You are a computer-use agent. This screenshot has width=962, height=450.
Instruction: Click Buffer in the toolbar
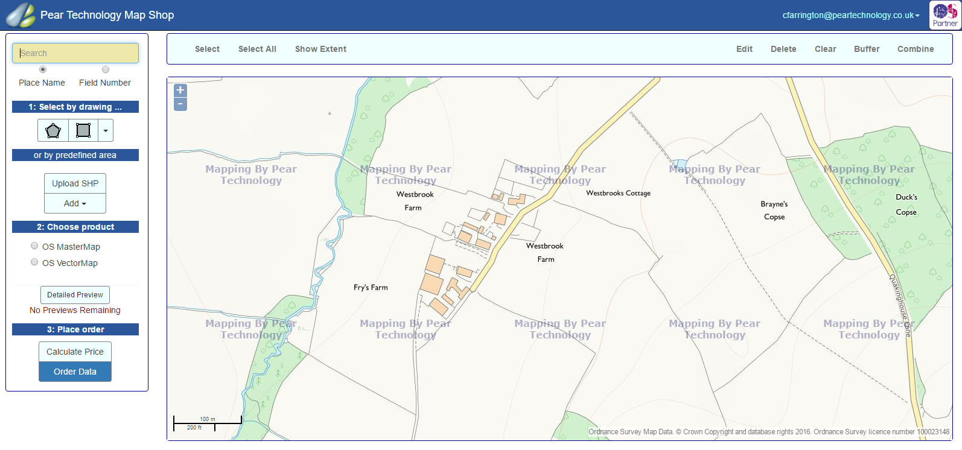click(867, 49)
